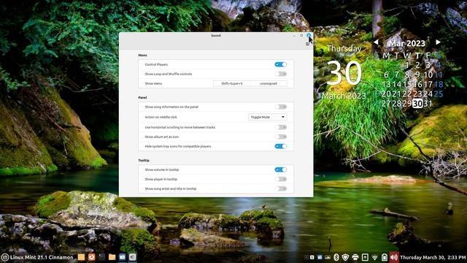Open the hamburger menu in Sound window

coord(307,44)
